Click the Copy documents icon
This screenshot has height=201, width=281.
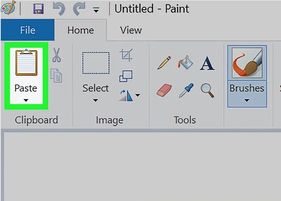pyautogui.click(x=56, y=76)
